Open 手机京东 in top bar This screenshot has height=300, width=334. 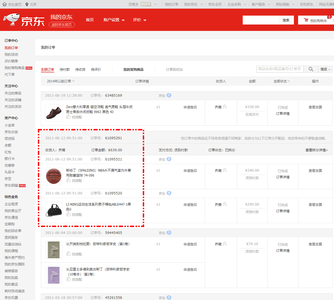point(306,4)
